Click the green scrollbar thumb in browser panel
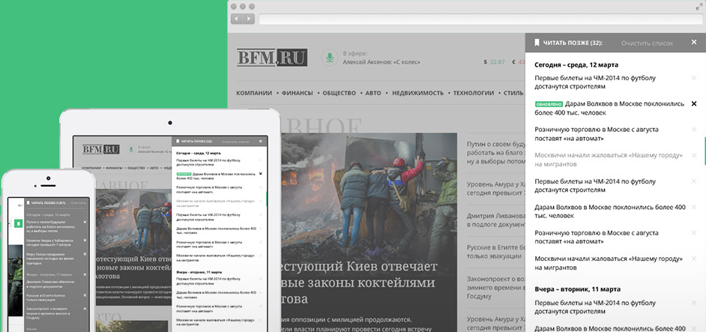Image resolution: width=706 pixels, height=332 pixels. [x=705, y=151]
